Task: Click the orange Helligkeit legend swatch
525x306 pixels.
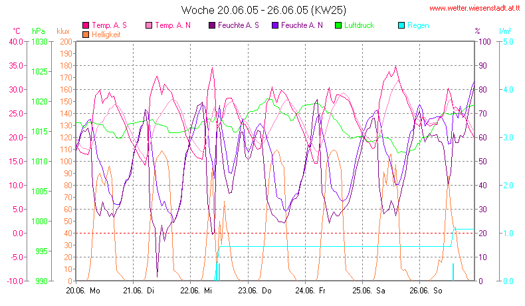Action: (x=85, y=35)
